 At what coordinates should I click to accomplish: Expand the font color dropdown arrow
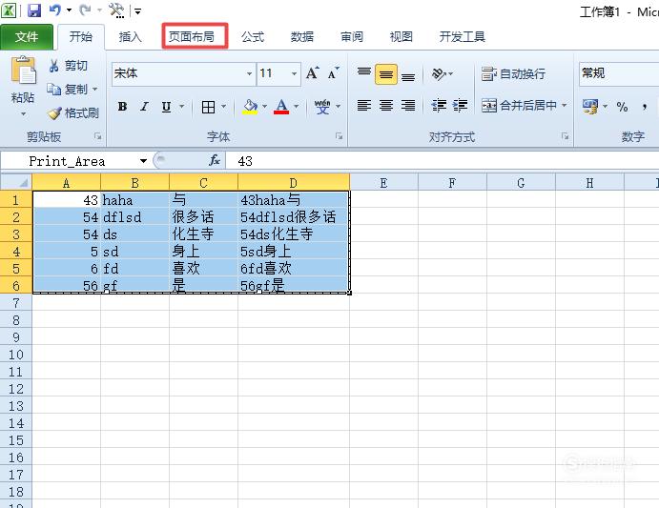point(296,107)
